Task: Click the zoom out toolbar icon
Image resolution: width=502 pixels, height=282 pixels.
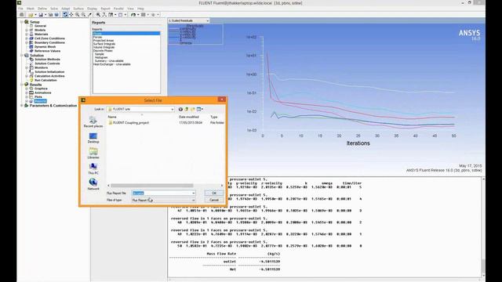Action: click(83, 15)
